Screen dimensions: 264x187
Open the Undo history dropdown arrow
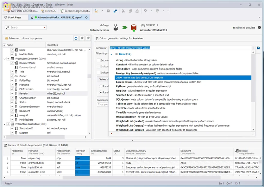pos(151,11)
